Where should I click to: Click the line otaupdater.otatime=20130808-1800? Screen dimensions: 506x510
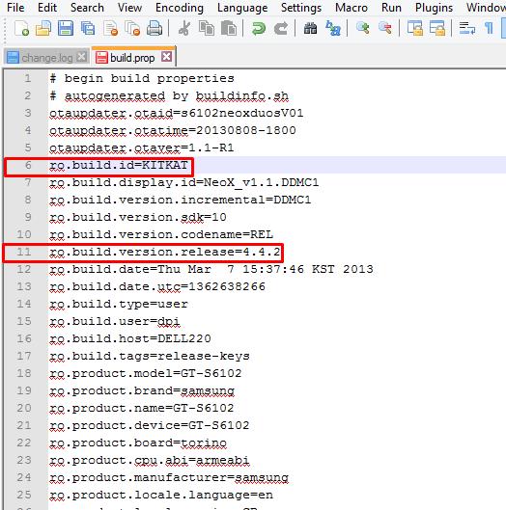click(173, 130)
